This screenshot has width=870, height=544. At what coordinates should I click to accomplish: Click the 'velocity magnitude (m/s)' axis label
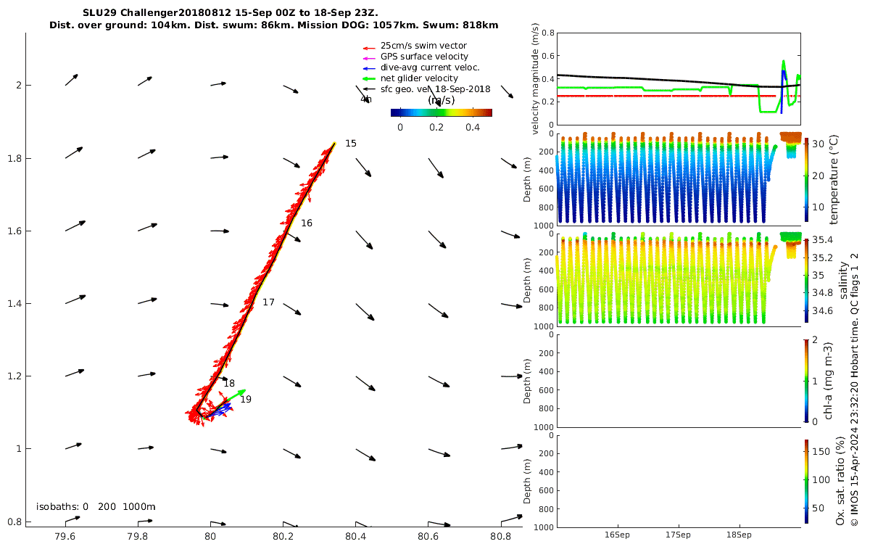click(x=536, y=79)
